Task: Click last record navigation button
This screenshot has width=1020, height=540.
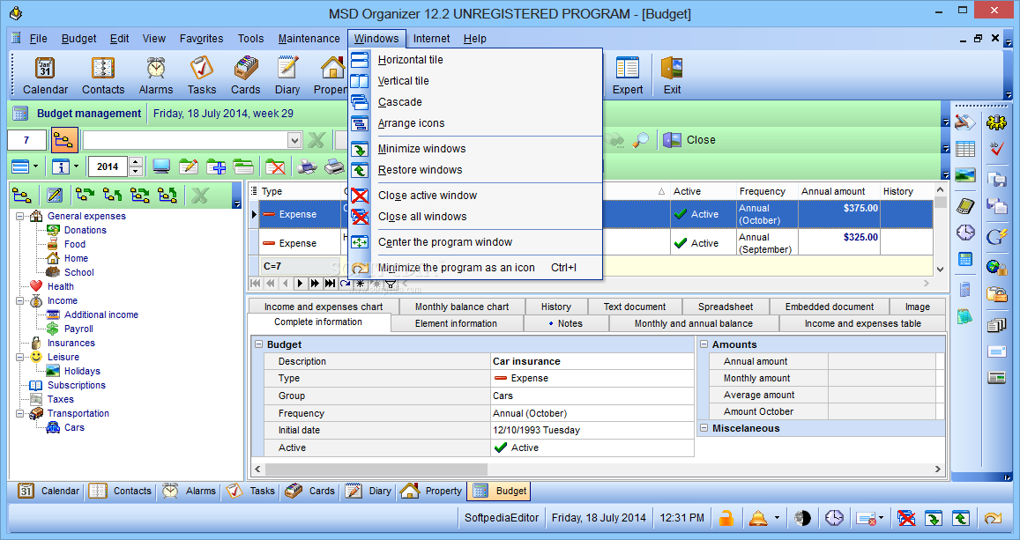Action: tap(330, 284)
